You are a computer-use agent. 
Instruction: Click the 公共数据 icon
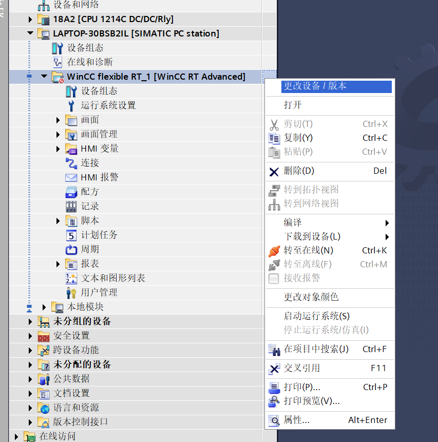(x=44, y=379)
